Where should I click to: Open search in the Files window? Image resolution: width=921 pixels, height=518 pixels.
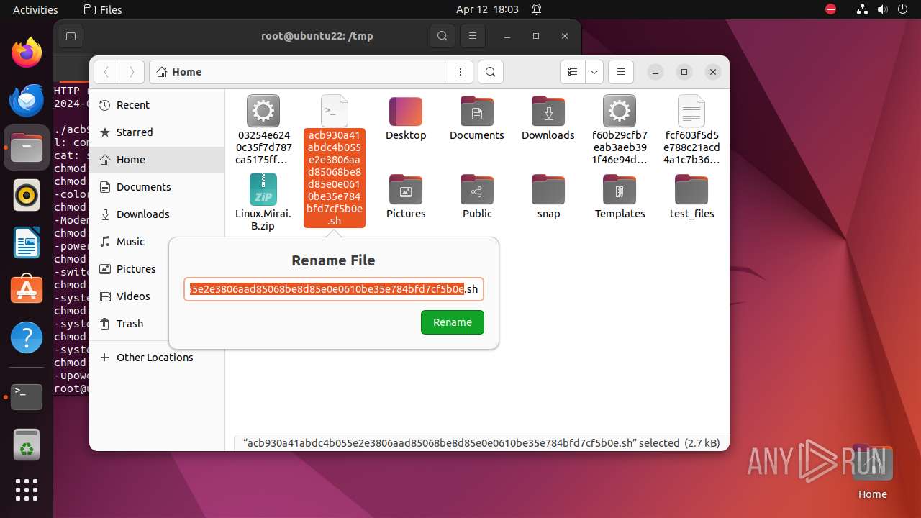pos(490,72)
